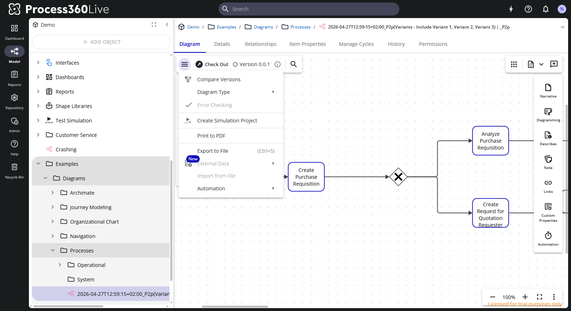Open the export icon dropdown arrow
The height and width of the screenshot is (311, 571).
pyautogui.click(x=541, y=64)
